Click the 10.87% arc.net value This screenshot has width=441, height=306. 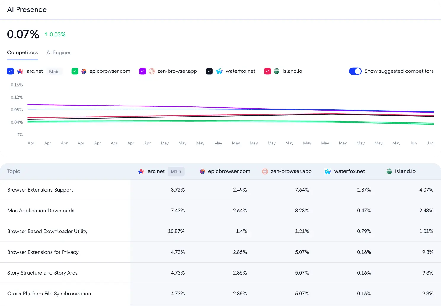(x=176, y=231)
